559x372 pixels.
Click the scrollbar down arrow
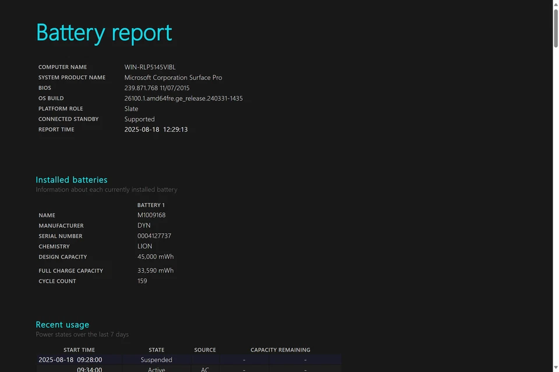(556, 368)
